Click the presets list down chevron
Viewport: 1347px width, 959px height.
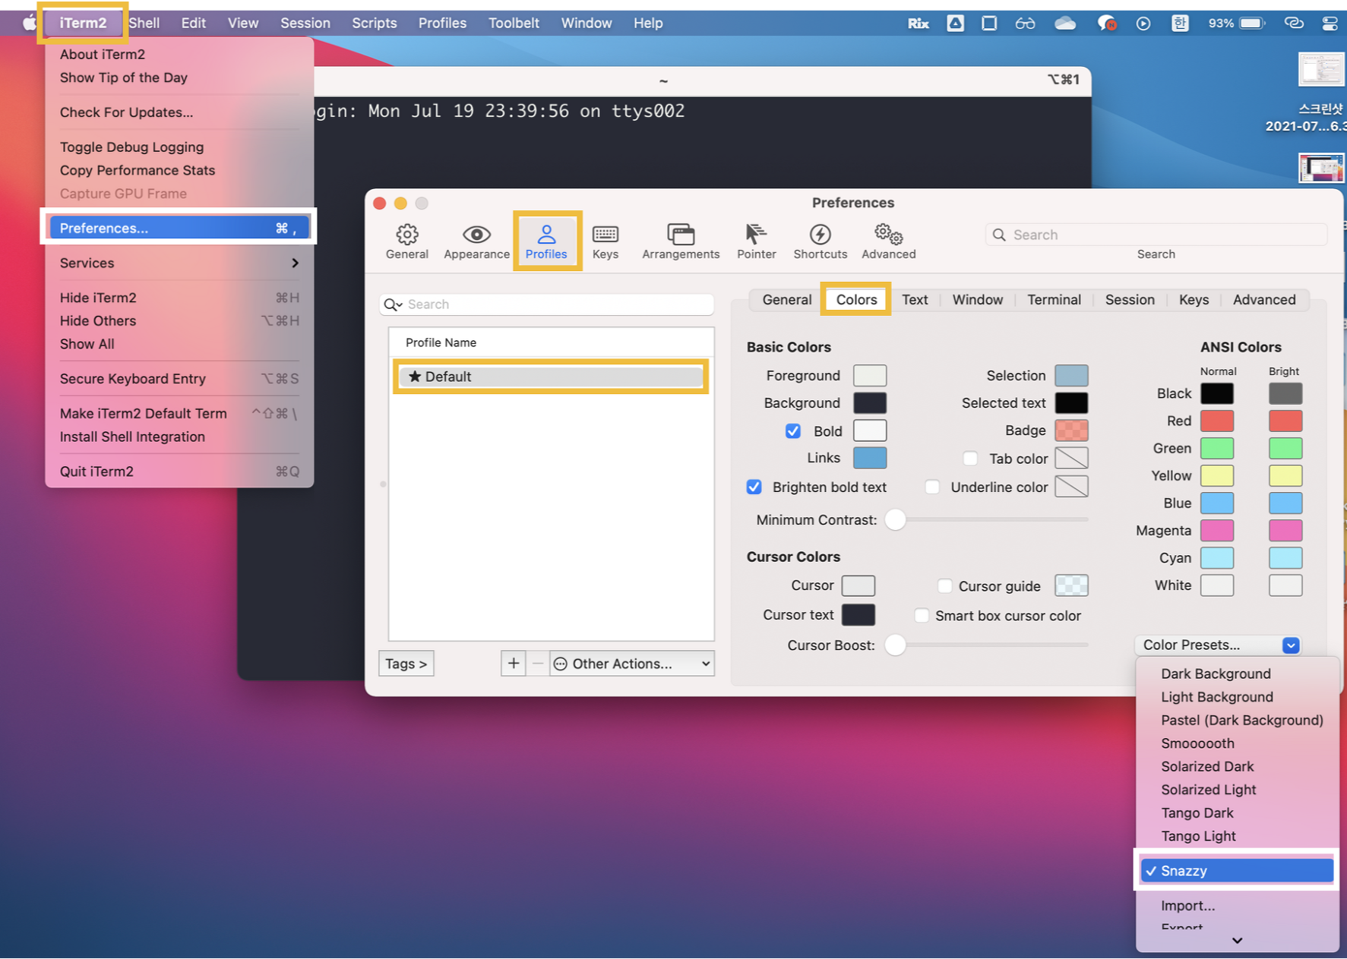tap(1237, 941)
